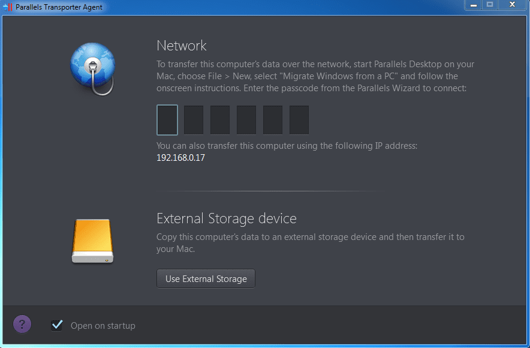Click the Open on startup label
This screenshot has width=530, height=348.
click(x=103, y=326)
